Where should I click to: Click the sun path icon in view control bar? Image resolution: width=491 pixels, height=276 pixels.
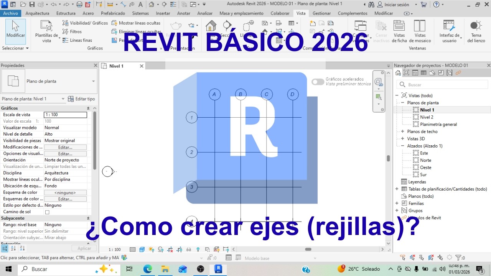coord(151,249)
